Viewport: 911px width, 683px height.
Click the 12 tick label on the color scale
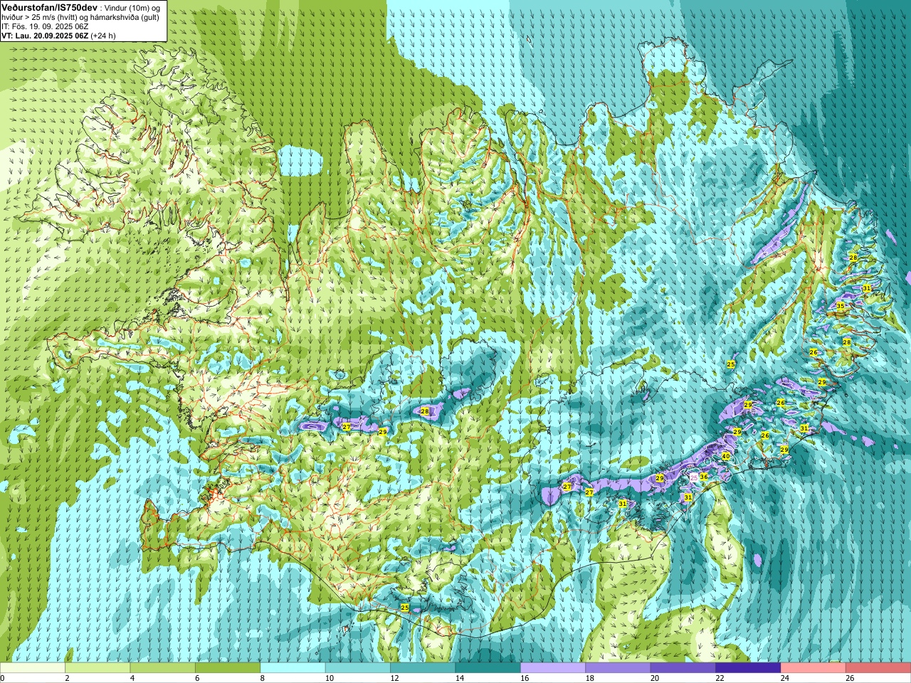394,678
